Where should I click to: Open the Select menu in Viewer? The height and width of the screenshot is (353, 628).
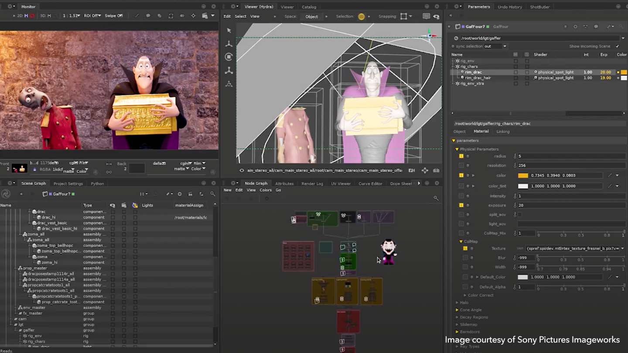tap(240, 17)
